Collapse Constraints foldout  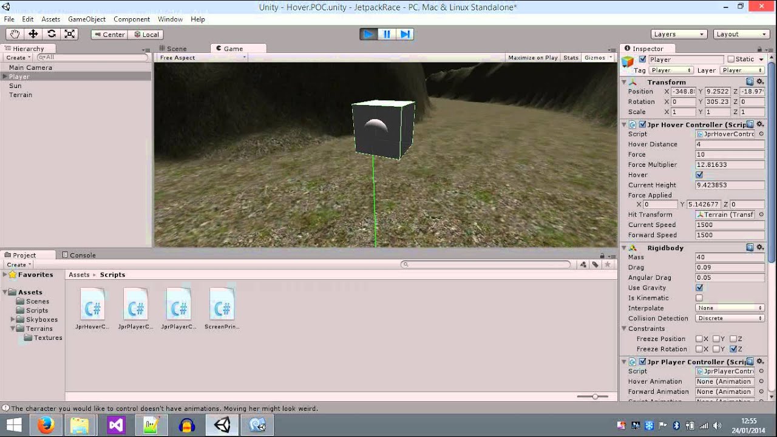pyautogui.click(x=624, y=329)
